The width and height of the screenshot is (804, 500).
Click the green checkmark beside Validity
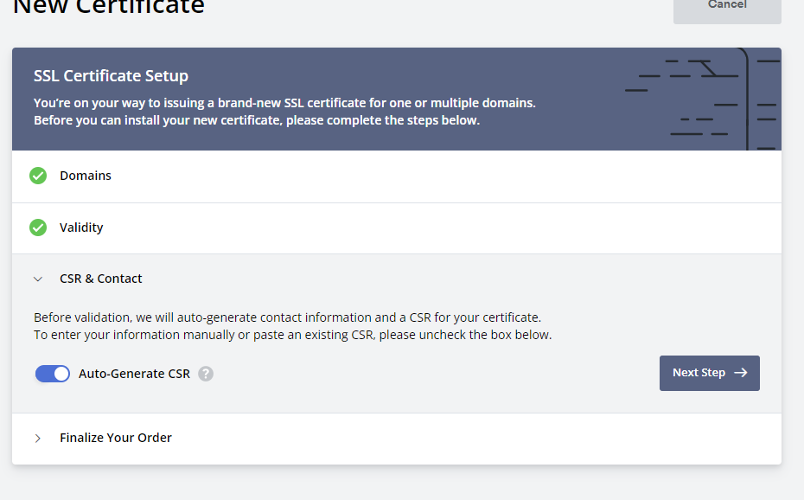pos(38,228)
